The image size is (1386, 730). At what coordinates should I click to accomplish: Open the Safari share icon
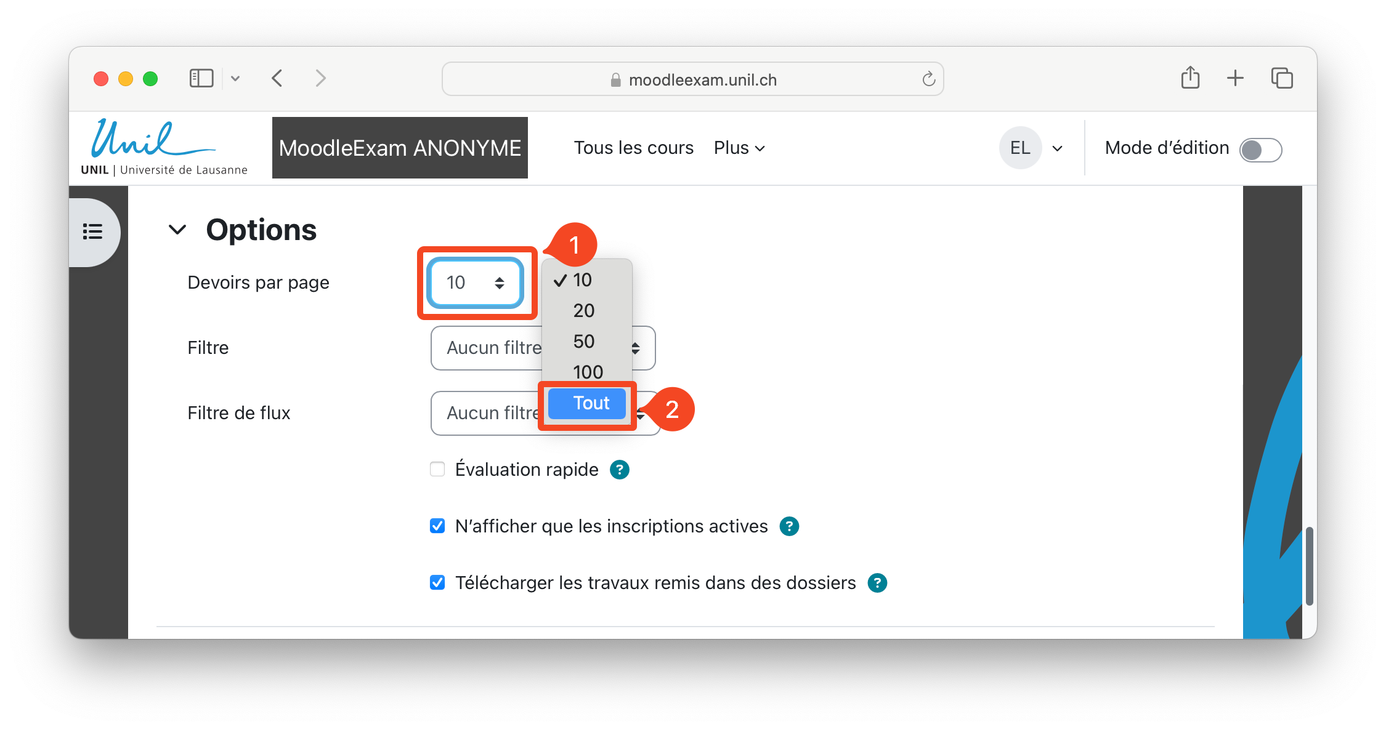coord(1190,78)
